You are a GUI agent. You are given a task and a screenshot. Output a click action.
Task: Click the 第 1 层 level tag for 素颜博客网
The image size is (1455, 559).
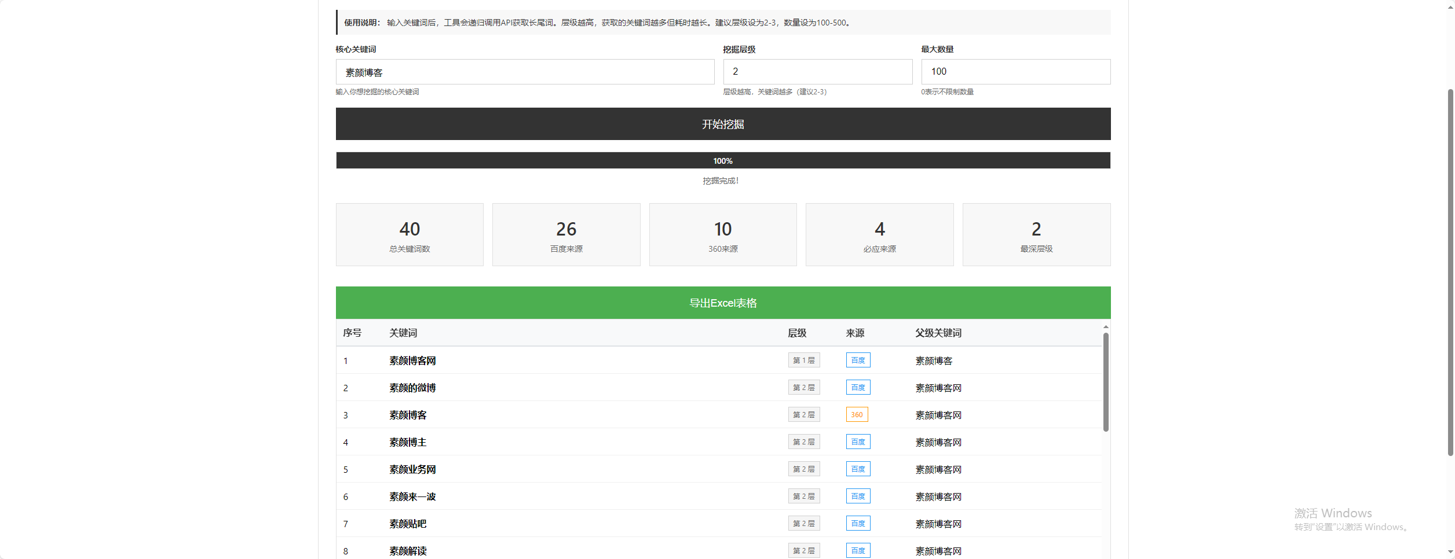(804, 360)
